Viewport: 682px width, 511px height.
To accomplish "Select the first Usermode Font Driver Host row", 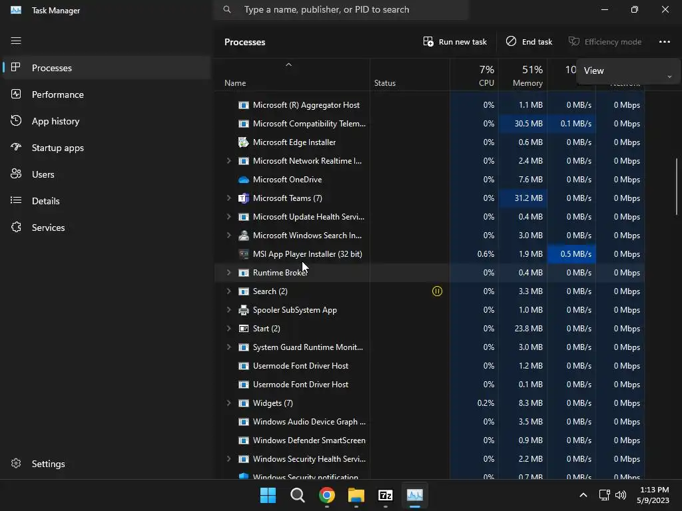I will click(x=430, y=366).
